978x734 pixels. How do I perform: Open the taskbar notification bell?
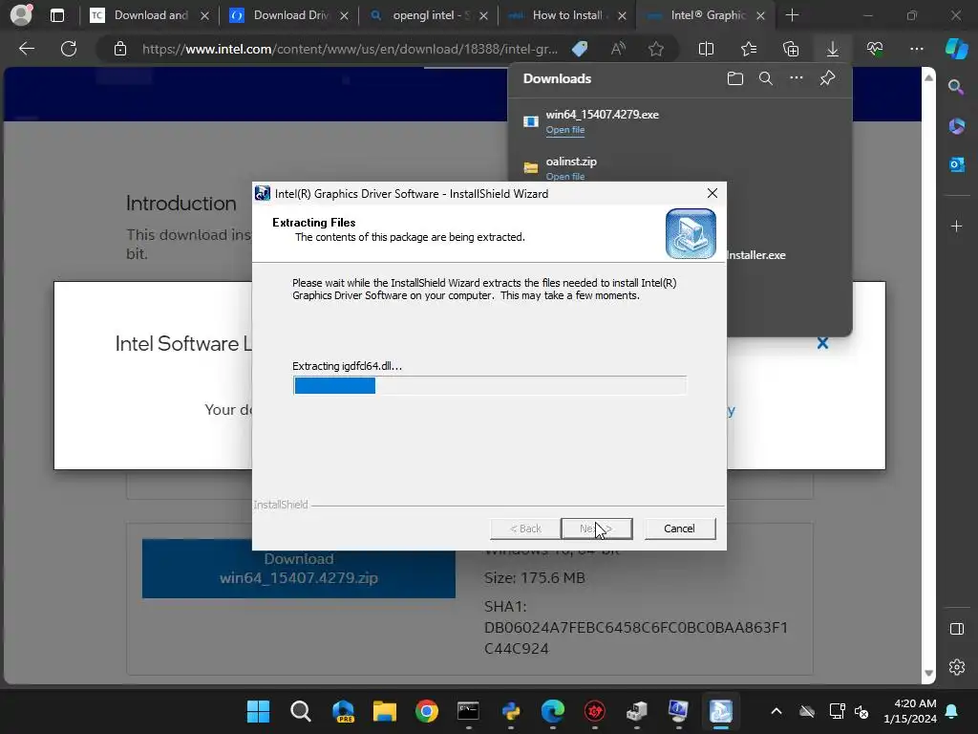click(952, 711)
